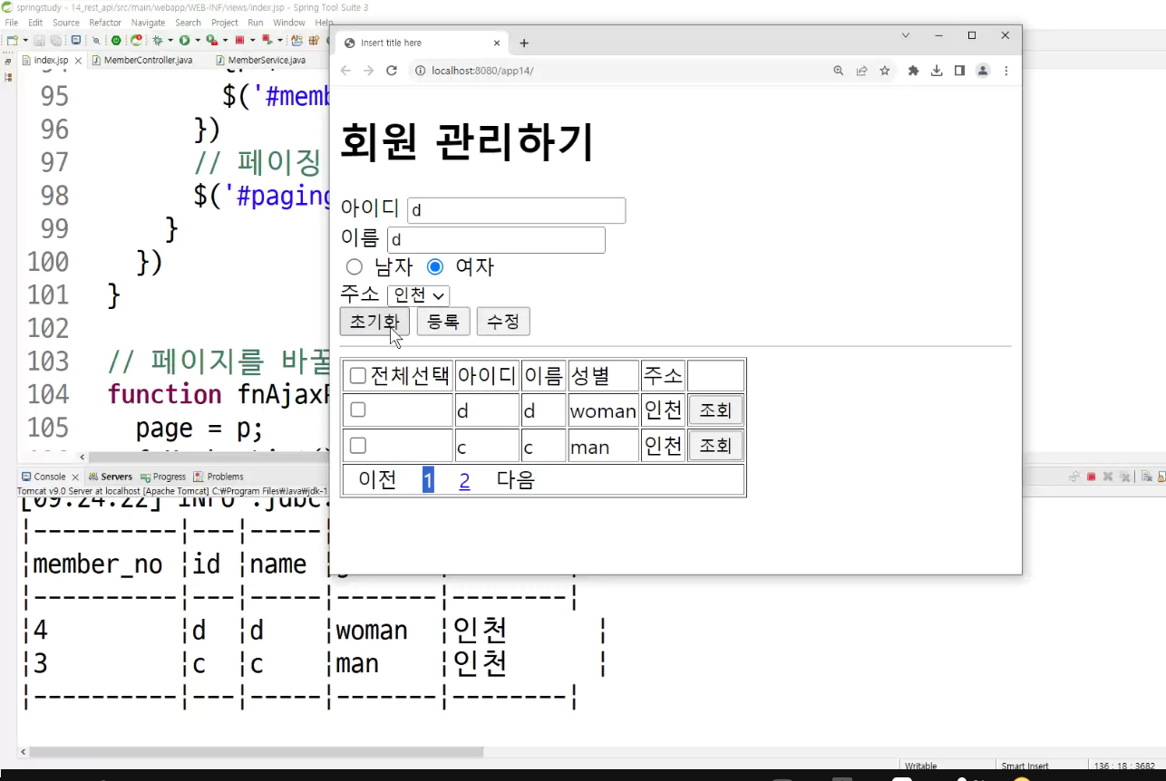Image resolution: width=1166 pixels, height=781 pixels.
Task: Click the Run Last Tool coverage icon
Action: click(211, 41)
